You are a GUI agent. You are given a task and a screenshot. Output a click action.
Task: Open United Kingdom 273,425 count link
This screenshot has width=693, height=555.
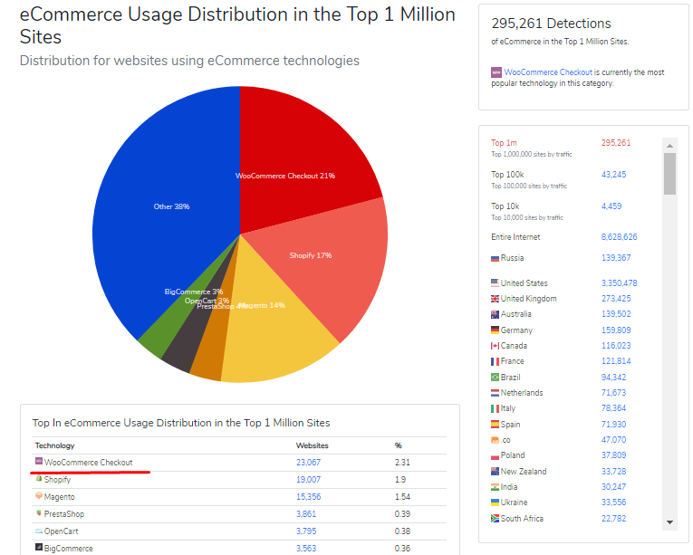(x=616, y=298)
